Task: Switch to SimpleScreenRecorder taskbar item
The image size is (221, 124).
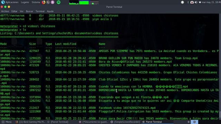Action: (x=125, y=122)
